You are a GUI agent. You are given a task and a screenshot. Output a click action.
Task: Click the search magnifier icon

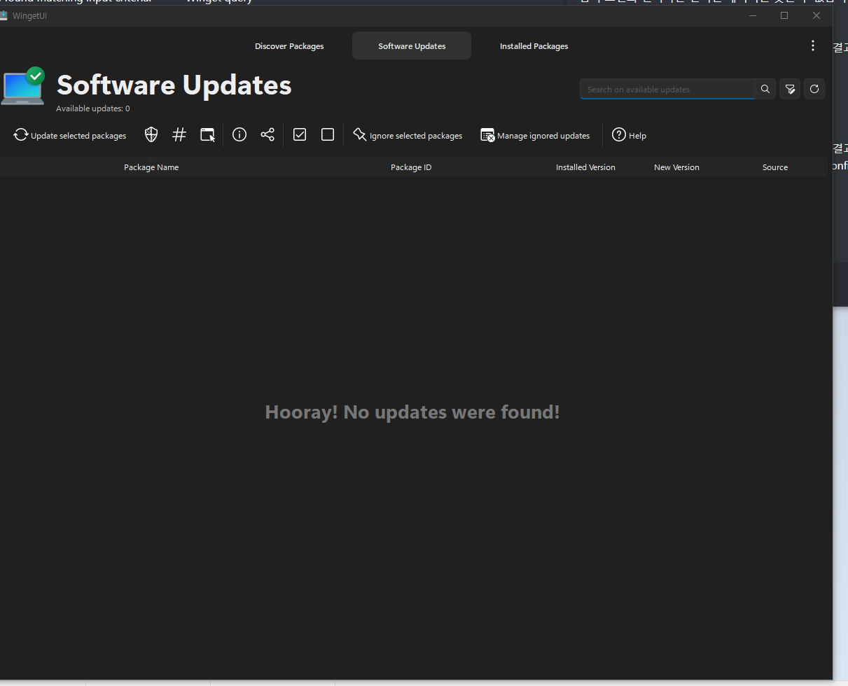765,89
